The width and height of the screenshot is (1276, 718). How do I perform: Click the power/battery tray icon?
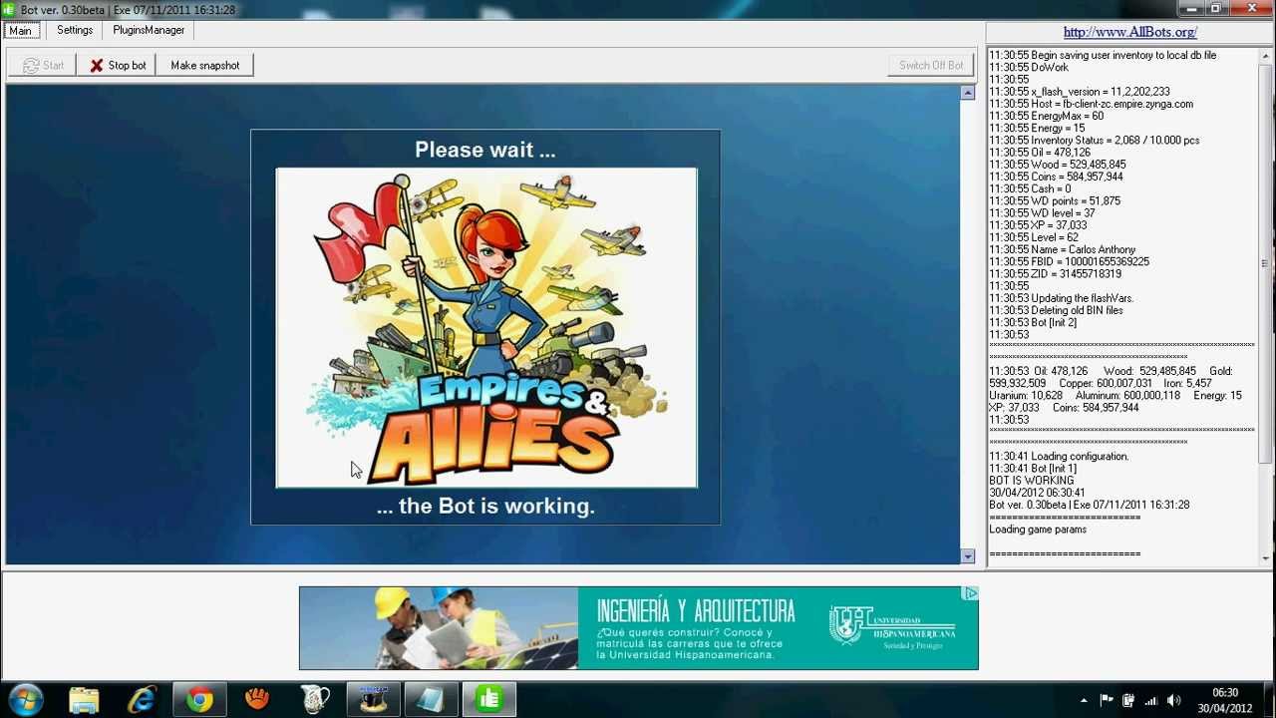tap(1128, 700)
